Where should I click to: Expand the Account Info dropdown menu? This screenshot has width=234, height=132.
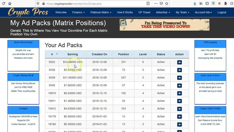pos(203,12)
